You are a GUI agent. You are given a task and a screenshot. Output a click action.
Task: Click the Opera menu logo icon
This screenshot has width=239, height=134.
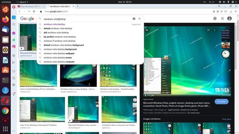(14, 7)
